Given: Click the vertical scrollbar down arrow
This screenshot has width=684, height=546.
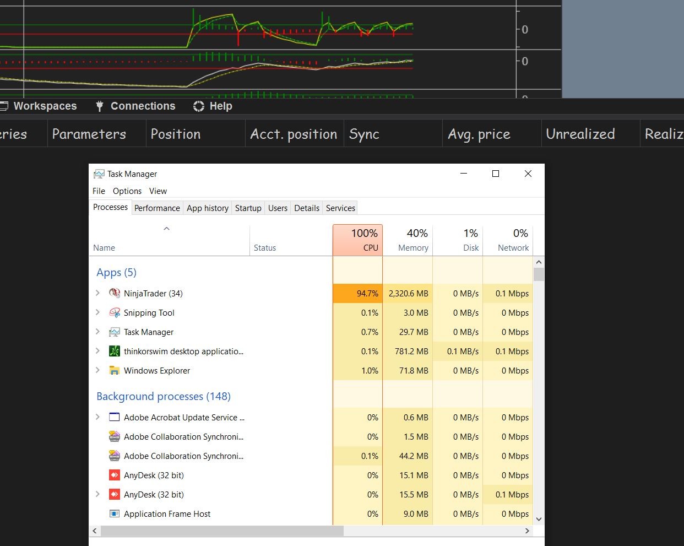Looking at the screenshot, I should click(539, 519).
